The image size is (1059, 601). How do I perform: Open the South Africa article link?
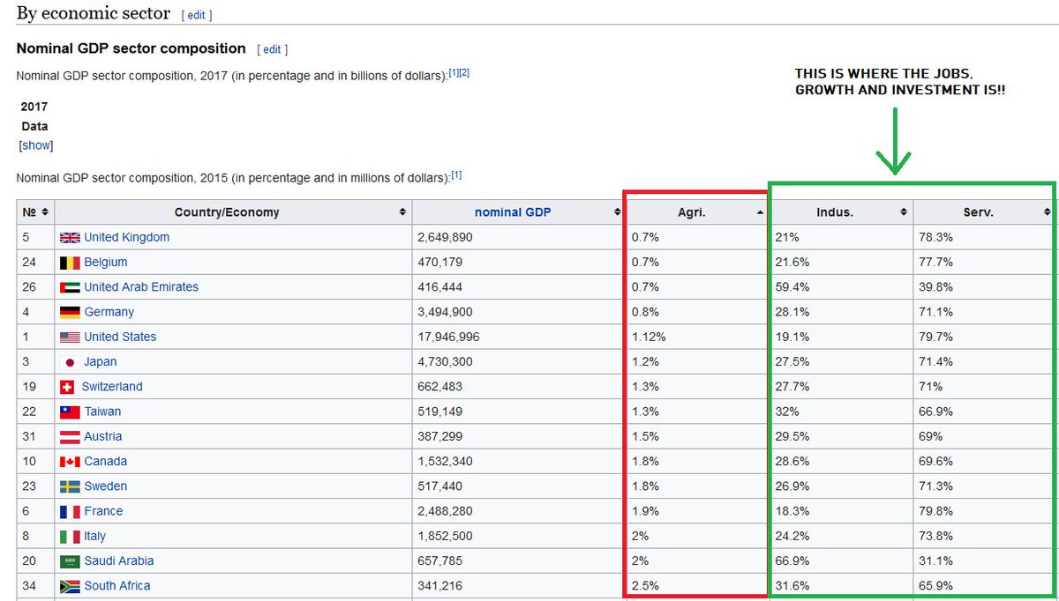pos(117,586)
